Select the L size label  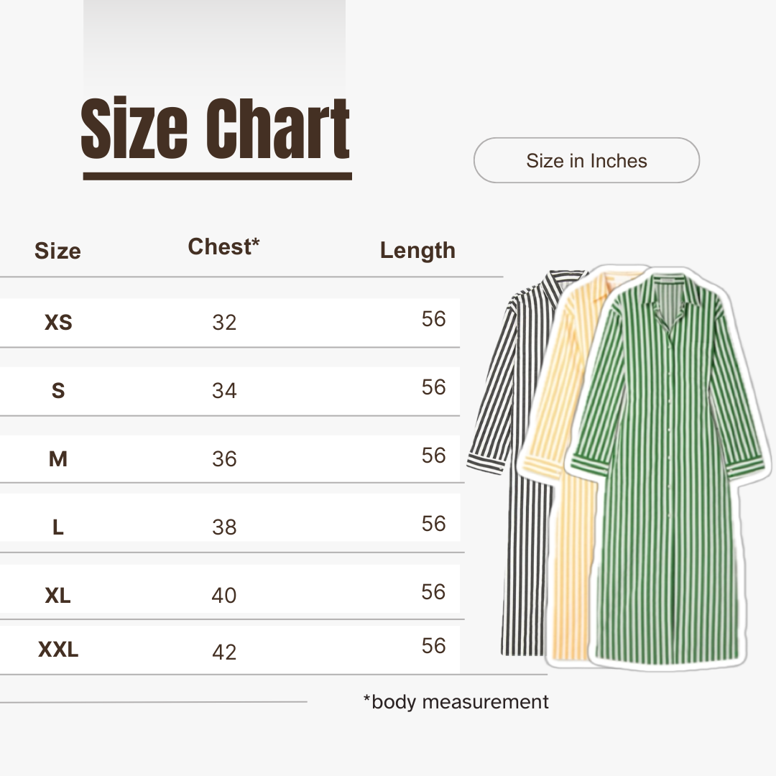point(58,527)
